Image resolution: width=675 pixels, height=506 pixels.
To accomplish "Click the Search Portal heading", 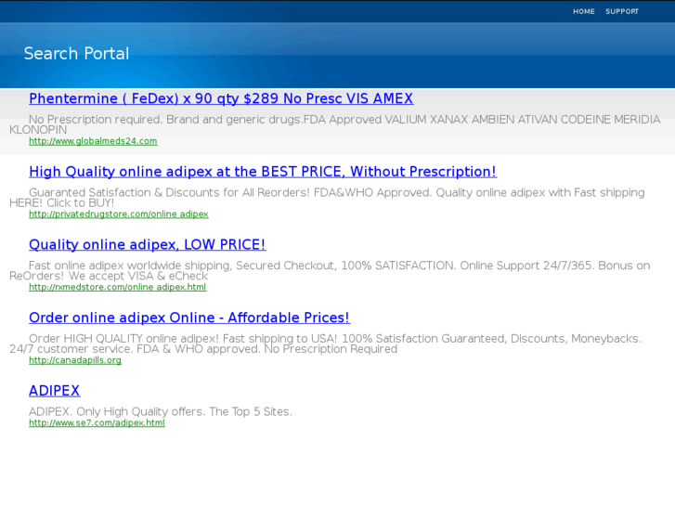I will point(76,54).
